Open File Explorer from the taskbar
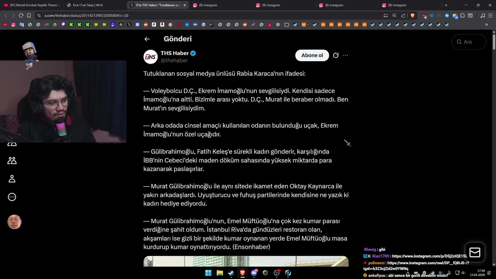Viewport: 496px width, 279px height. [220, 273]
